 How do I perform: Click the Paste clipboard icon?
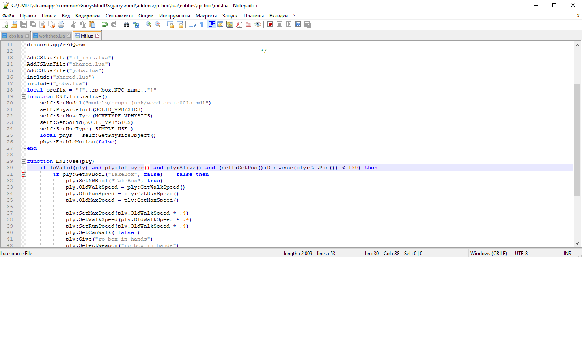[92, 24]
